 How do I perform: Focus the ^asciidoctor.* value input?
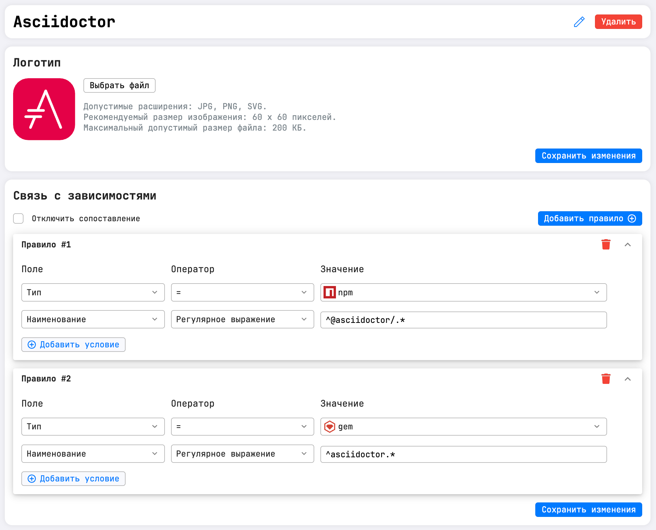point(464,454)
